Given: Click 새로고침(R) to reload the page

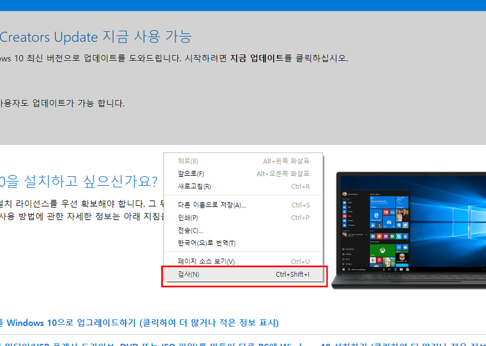Looking at the screenshot, I should (244, 186).
